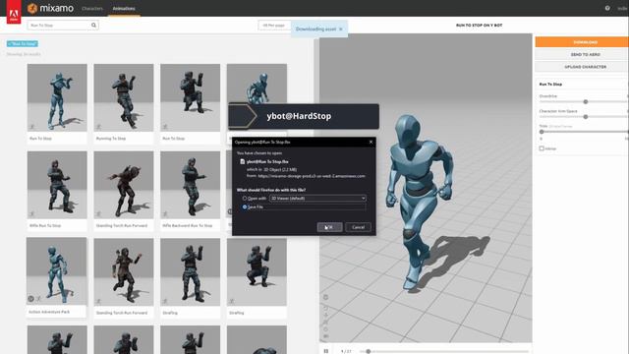
Task: Click the animation timeline scrubber handle
Action: (x=368, y=351)
